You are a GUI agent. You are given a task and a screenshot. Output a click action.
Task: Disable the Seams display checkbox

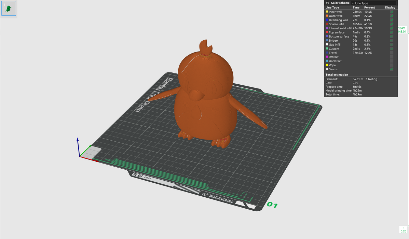[x=392, y=69]
